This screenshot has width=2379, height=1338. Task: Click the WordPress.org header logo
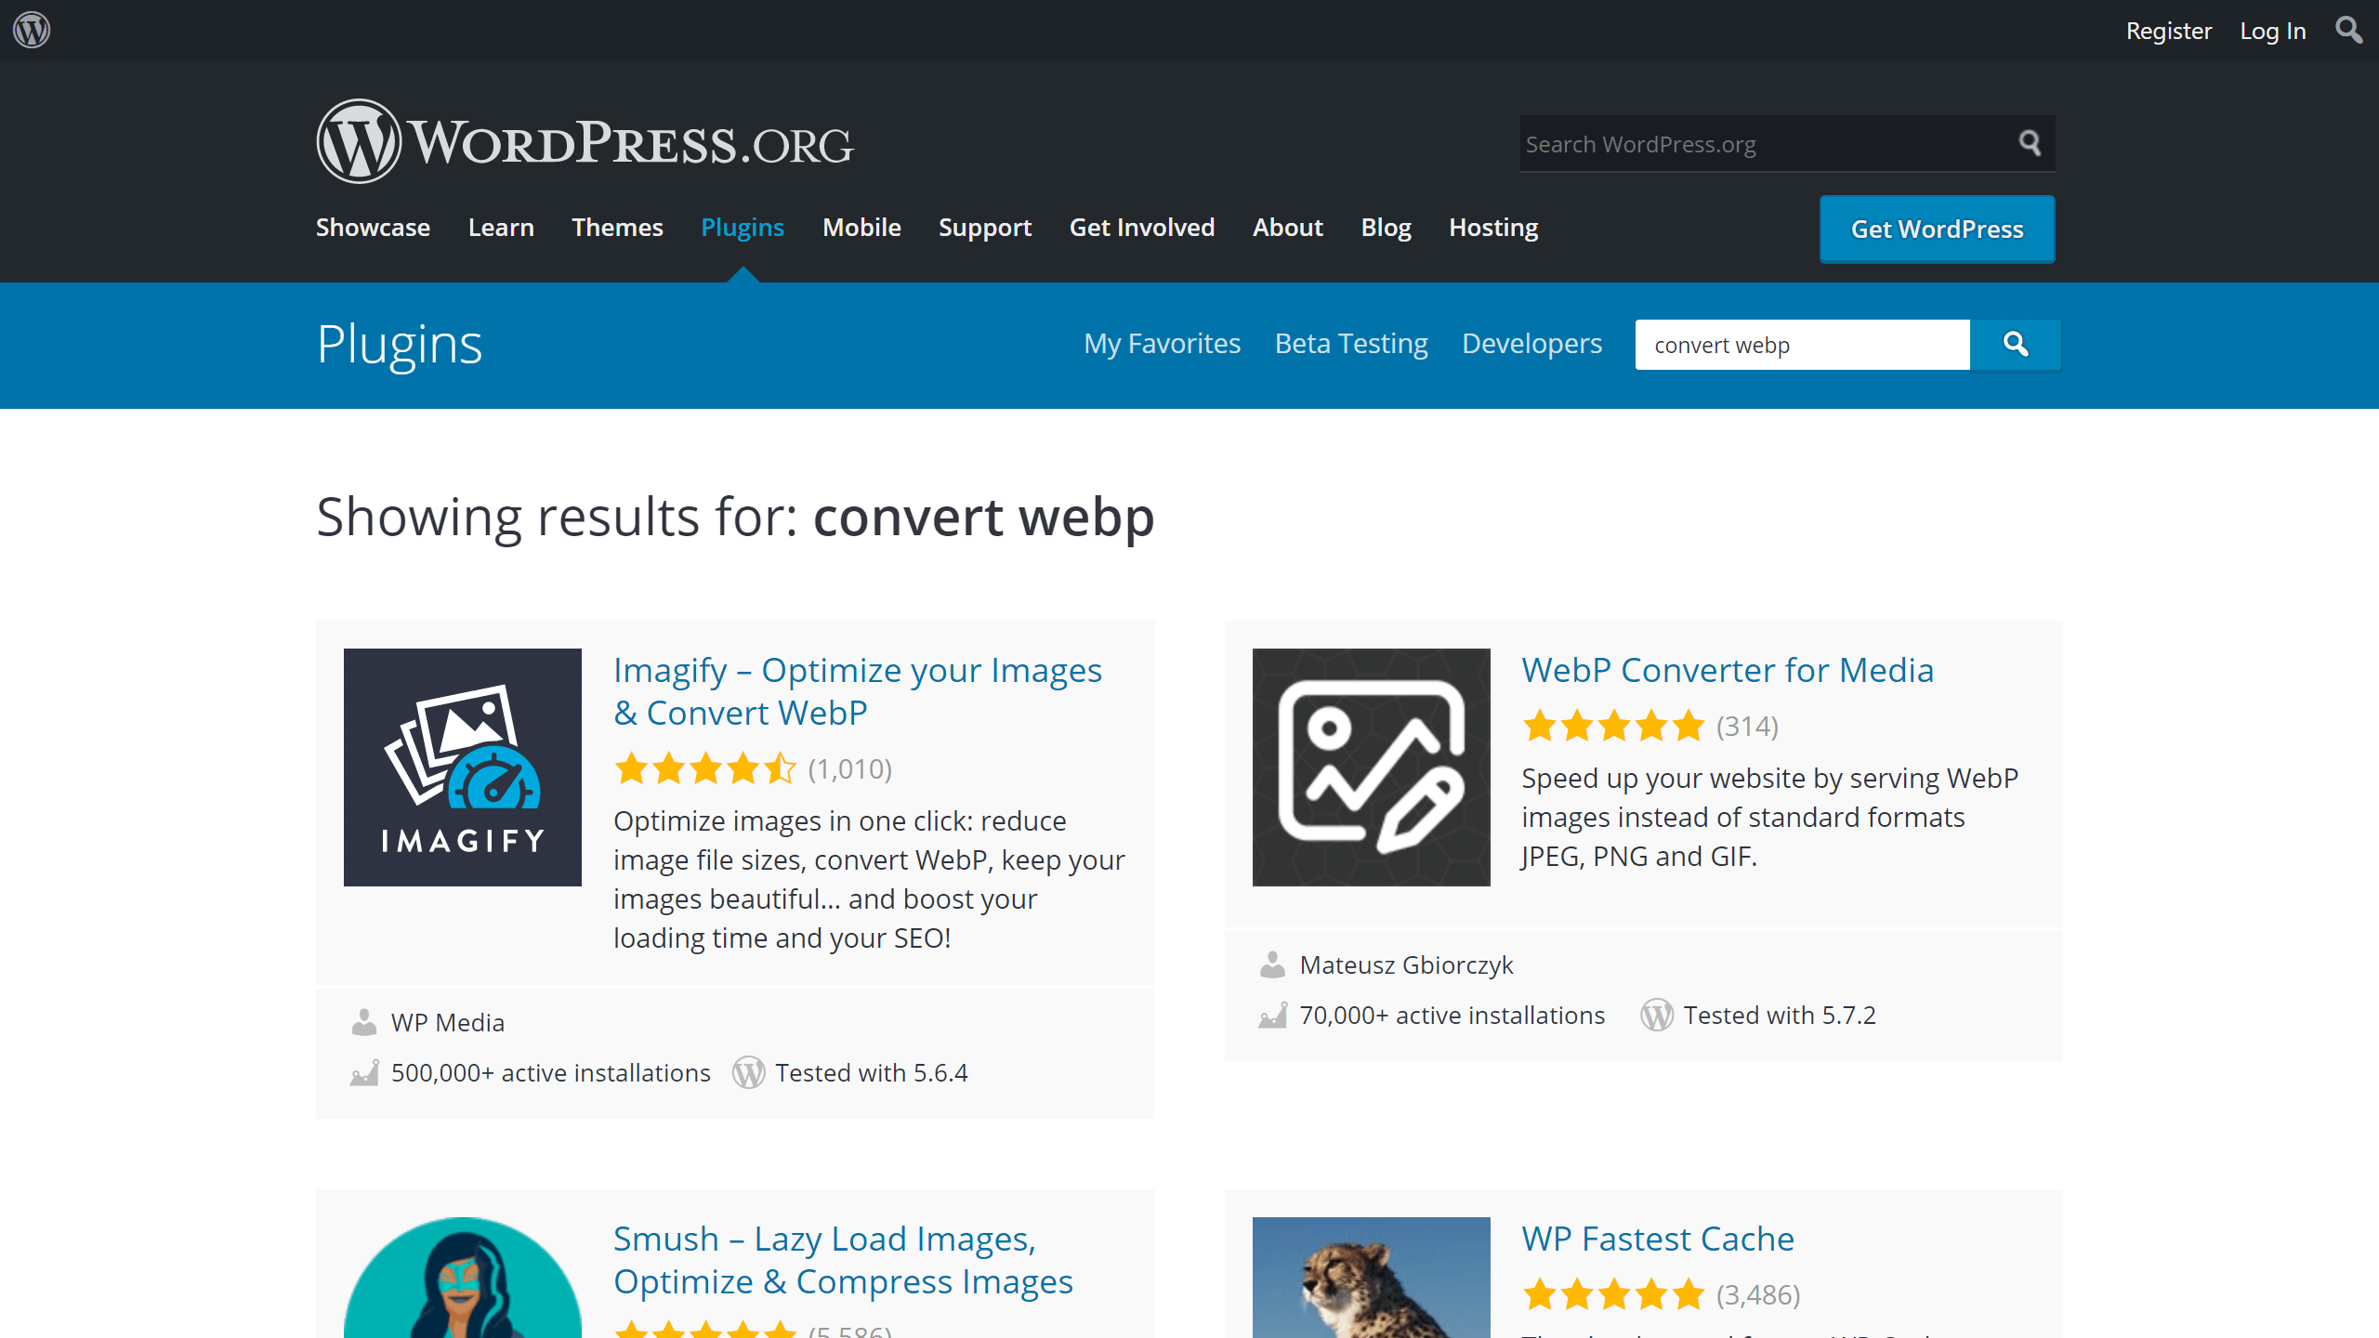coord(585,141)
